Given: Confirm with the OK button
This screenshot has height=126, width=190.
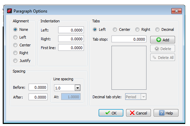Looking at the screenshot, I should (111, 113).
